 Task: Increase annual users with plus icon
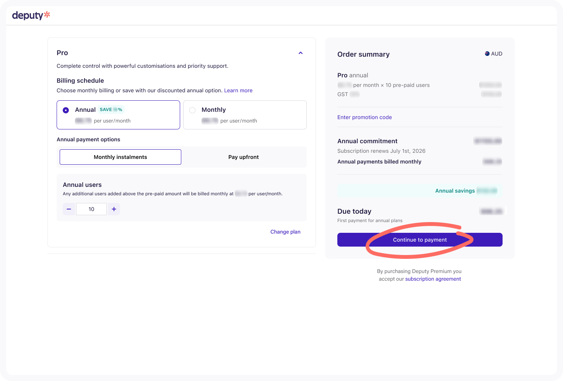coord(114,209)
